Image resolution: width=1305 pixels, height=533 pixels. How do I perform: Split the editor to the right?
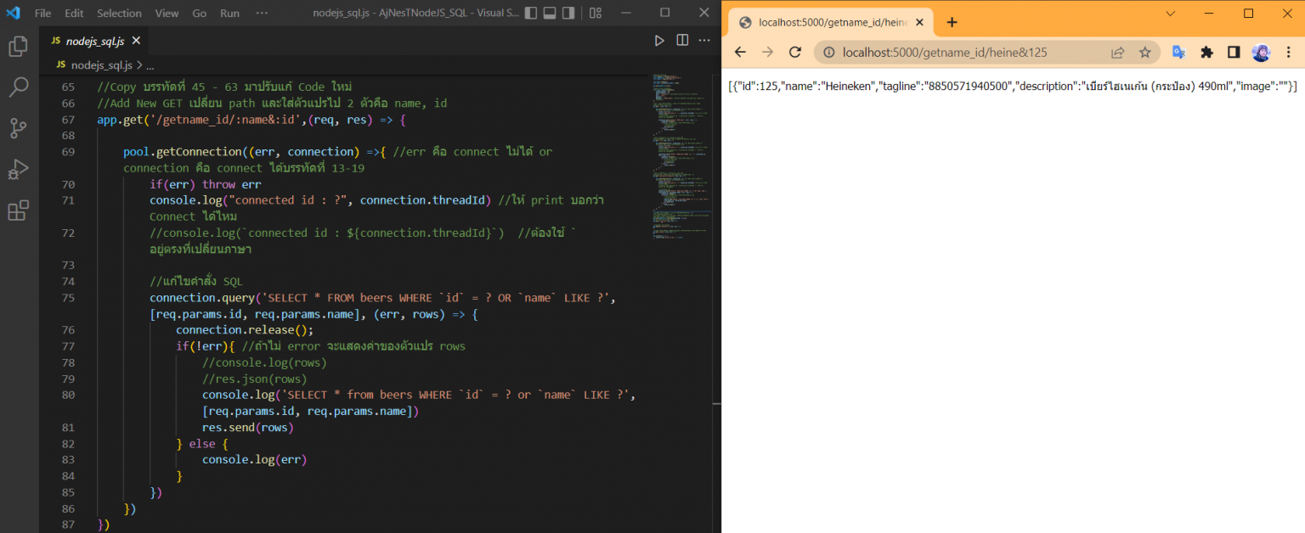pos(682,40)
